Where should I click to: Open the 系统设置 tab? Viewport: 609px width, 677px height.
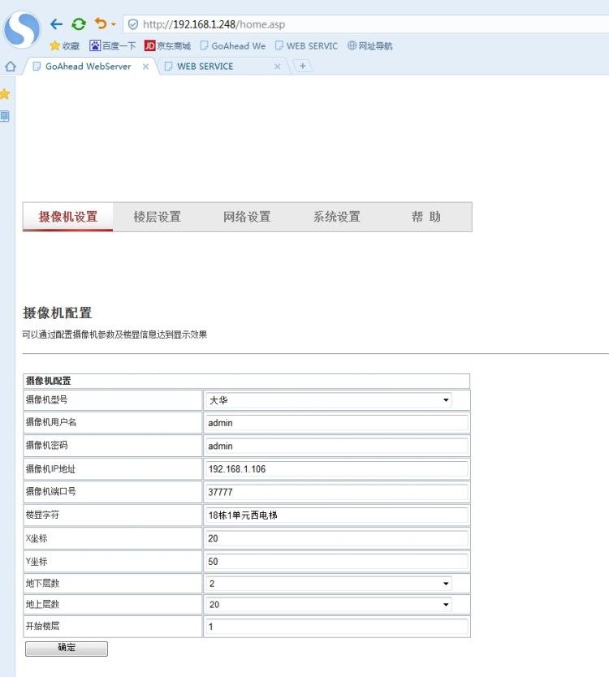(337, 217)
